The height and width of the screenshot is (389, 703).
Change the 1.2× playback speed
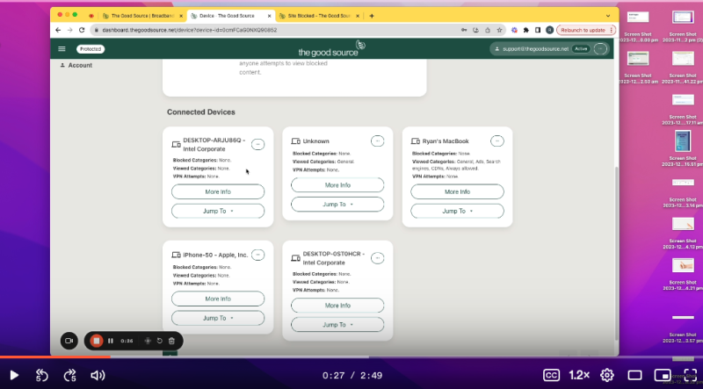(x=579, y=375)
